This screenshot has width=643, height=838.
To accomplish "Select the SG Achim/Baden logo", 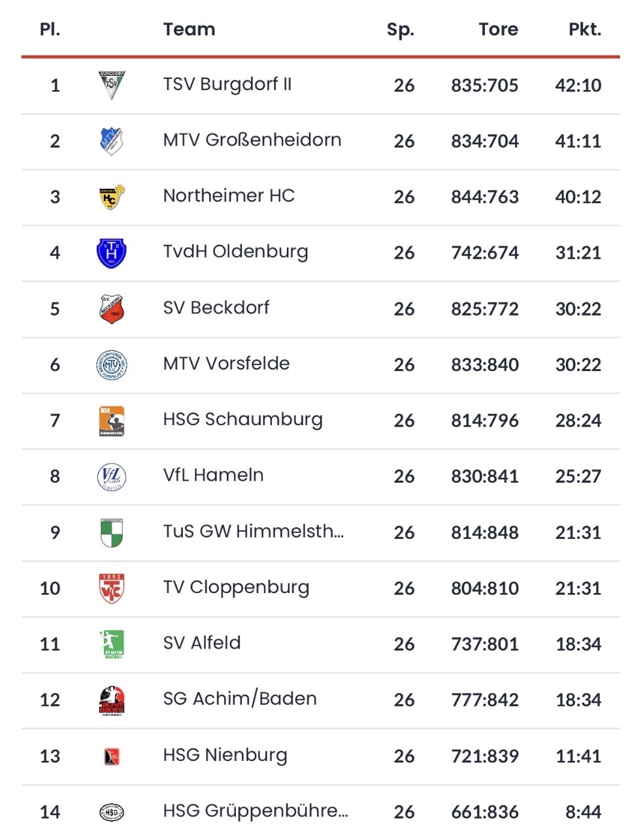I will 111,700.
